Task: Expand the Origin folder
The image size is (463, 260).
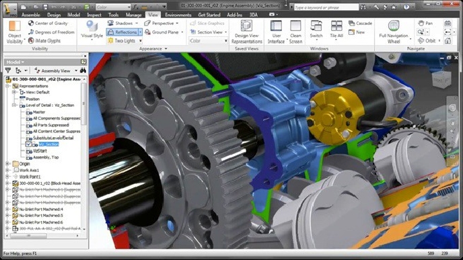Action: [x=7, y=164]
